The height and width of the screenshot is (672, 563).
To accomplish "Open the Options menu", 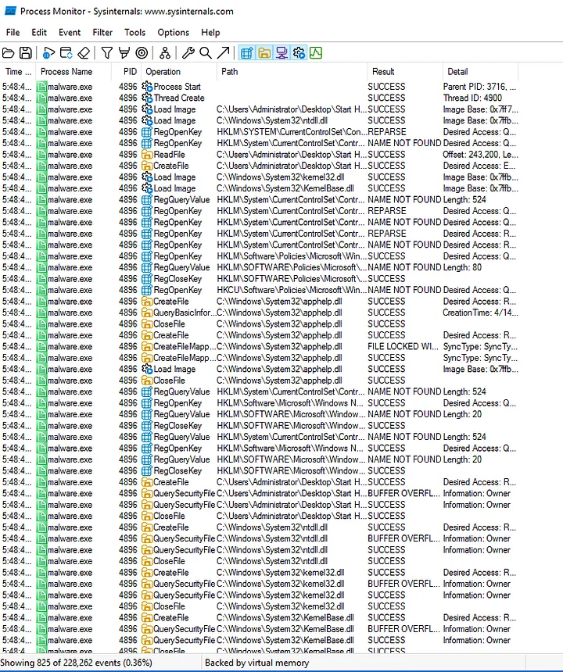I will pyautogui.click(x=174, y=33).
